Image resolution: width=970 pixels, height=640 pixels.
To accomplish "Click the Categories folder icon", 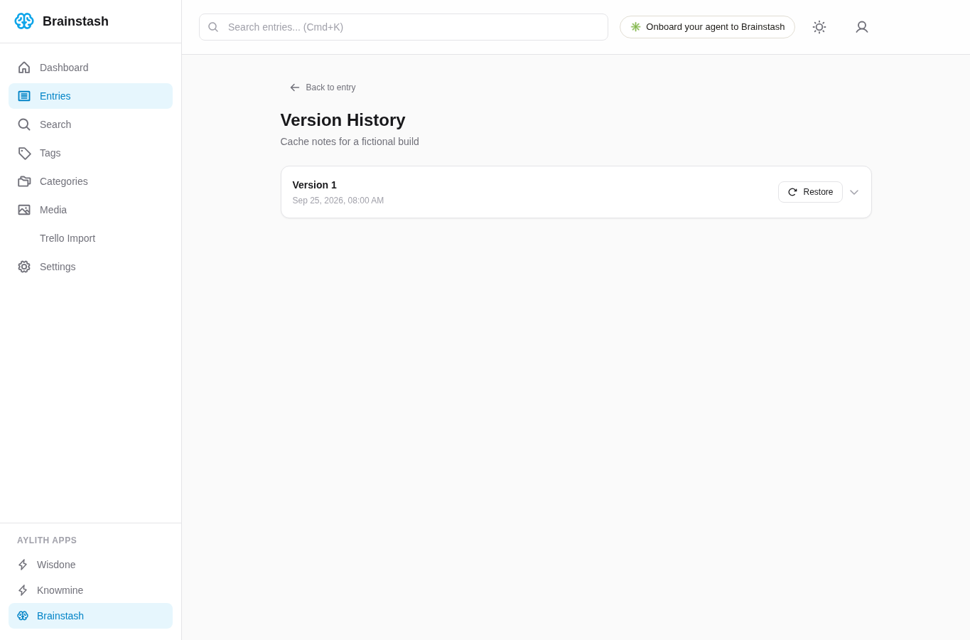I will 24,181.
